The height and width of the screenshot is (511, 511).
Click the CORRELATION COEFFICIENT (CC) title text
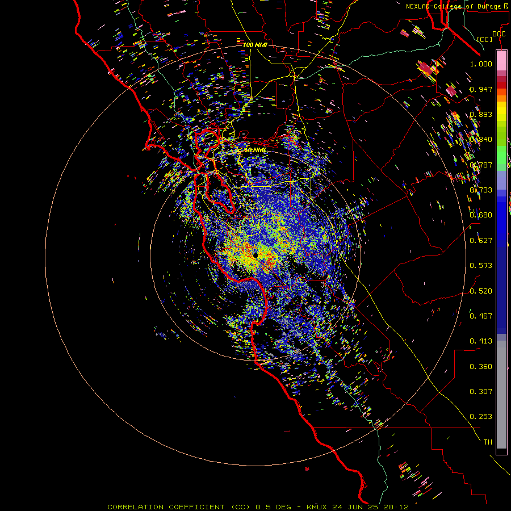point(179,507)
